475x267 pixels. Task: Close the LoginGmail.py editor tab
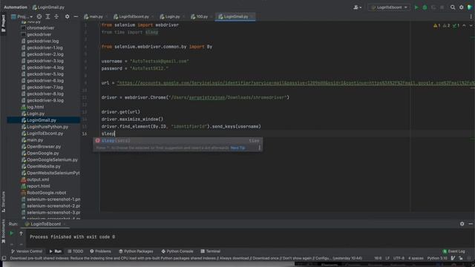(x=252, y=16)
